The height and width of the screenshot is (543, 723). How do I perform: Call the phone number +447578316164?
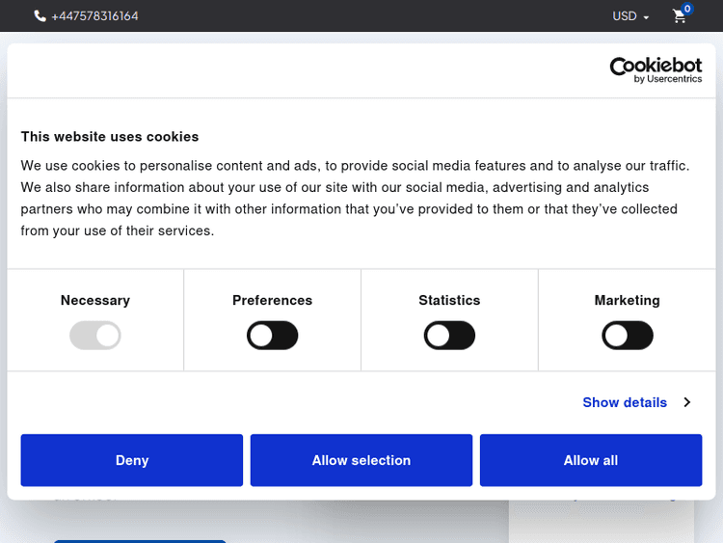[94, 16]
